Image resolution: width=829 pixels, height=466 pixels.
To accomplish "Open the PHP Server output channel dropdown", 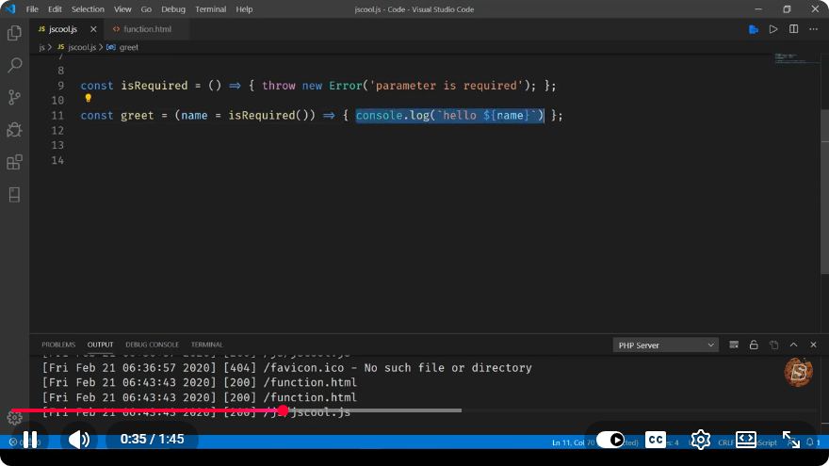I will pyautogui.click(x=666, y=345).
